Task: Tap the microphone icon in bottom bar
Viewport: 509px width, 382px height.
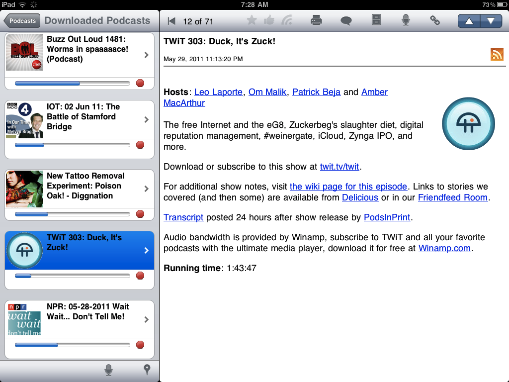Action: [109, 370]
